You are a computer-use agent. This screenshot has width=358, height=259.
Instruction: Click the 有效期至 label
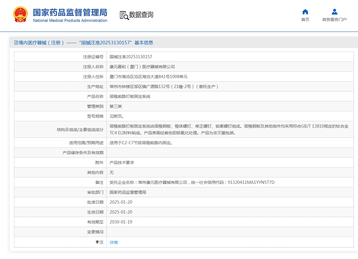pos(95,222)
